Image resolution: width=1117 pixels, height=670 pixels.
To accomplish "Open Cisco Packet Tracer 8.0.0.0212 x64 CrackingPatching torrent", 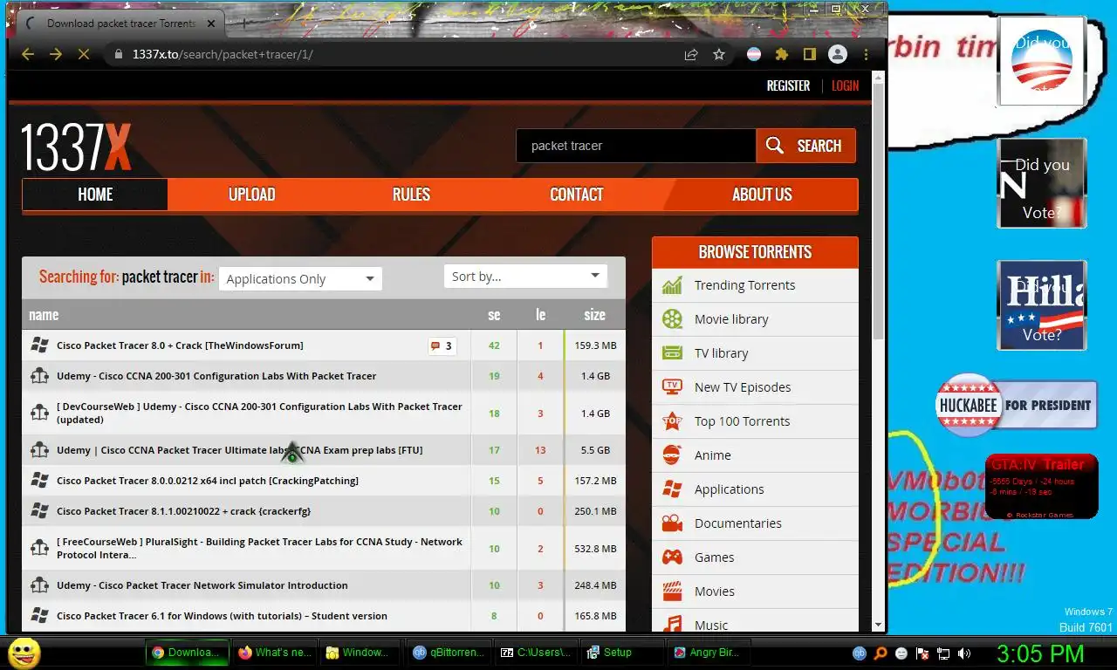I will pyautogui.click(x=208, y=481).
